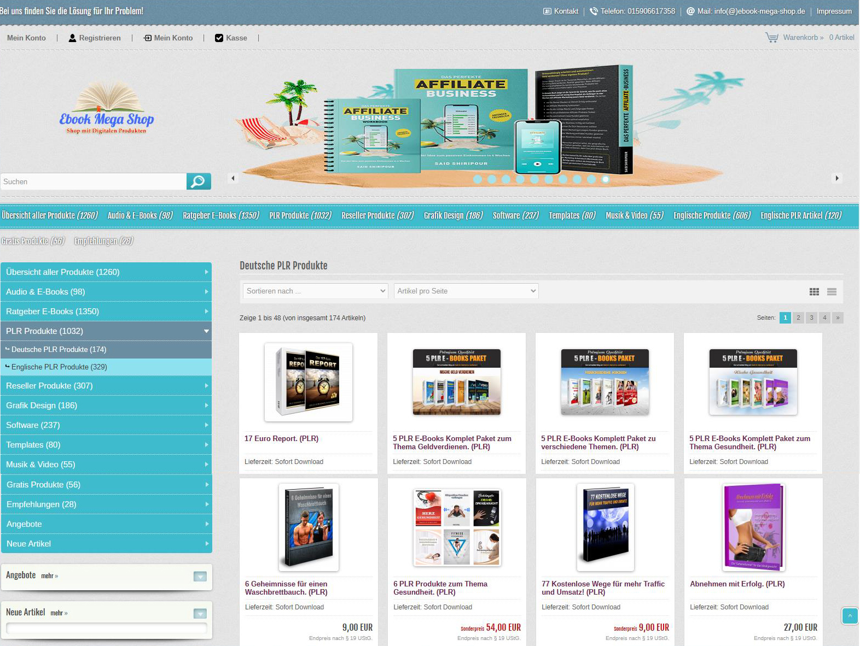Viewport: 860px width, 646px height.
Task: Open Übersicht aller Produkte in sidebar
Action: click(x=106, y=272)
